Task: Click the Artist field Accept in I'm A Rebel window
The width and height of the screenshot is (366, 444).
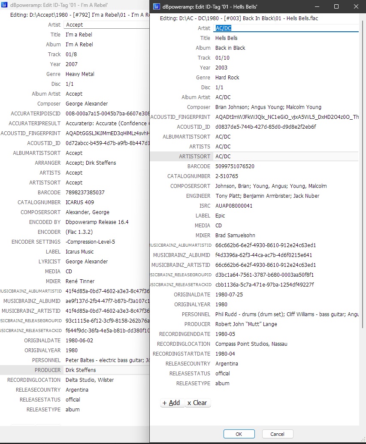Action: coord(106,24)
